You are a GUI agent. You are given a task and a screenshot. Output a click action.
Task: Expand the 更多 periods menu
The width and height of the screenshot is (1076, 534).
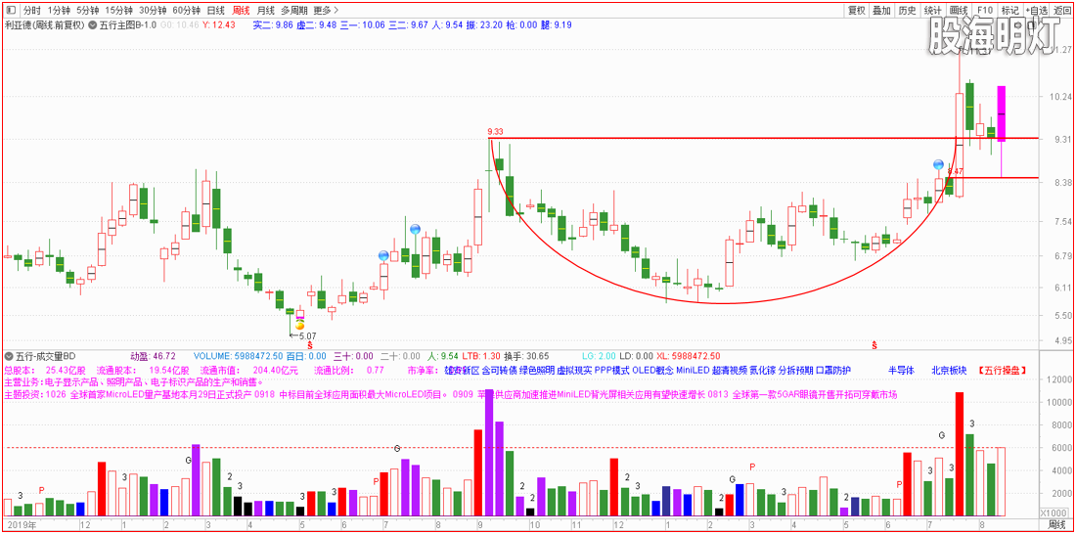[326, 11]
